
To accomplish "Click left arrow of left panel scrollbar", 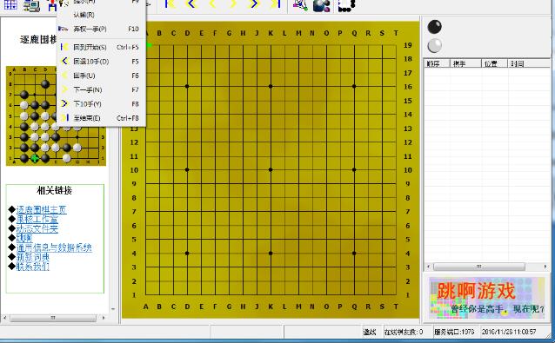I will coord(4,318).
